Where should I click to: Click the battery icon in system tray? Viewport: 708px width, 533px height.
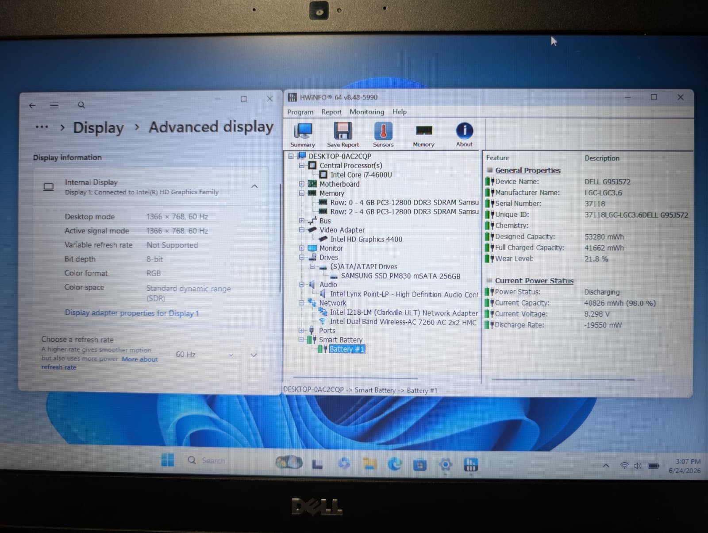click(654, 466)
